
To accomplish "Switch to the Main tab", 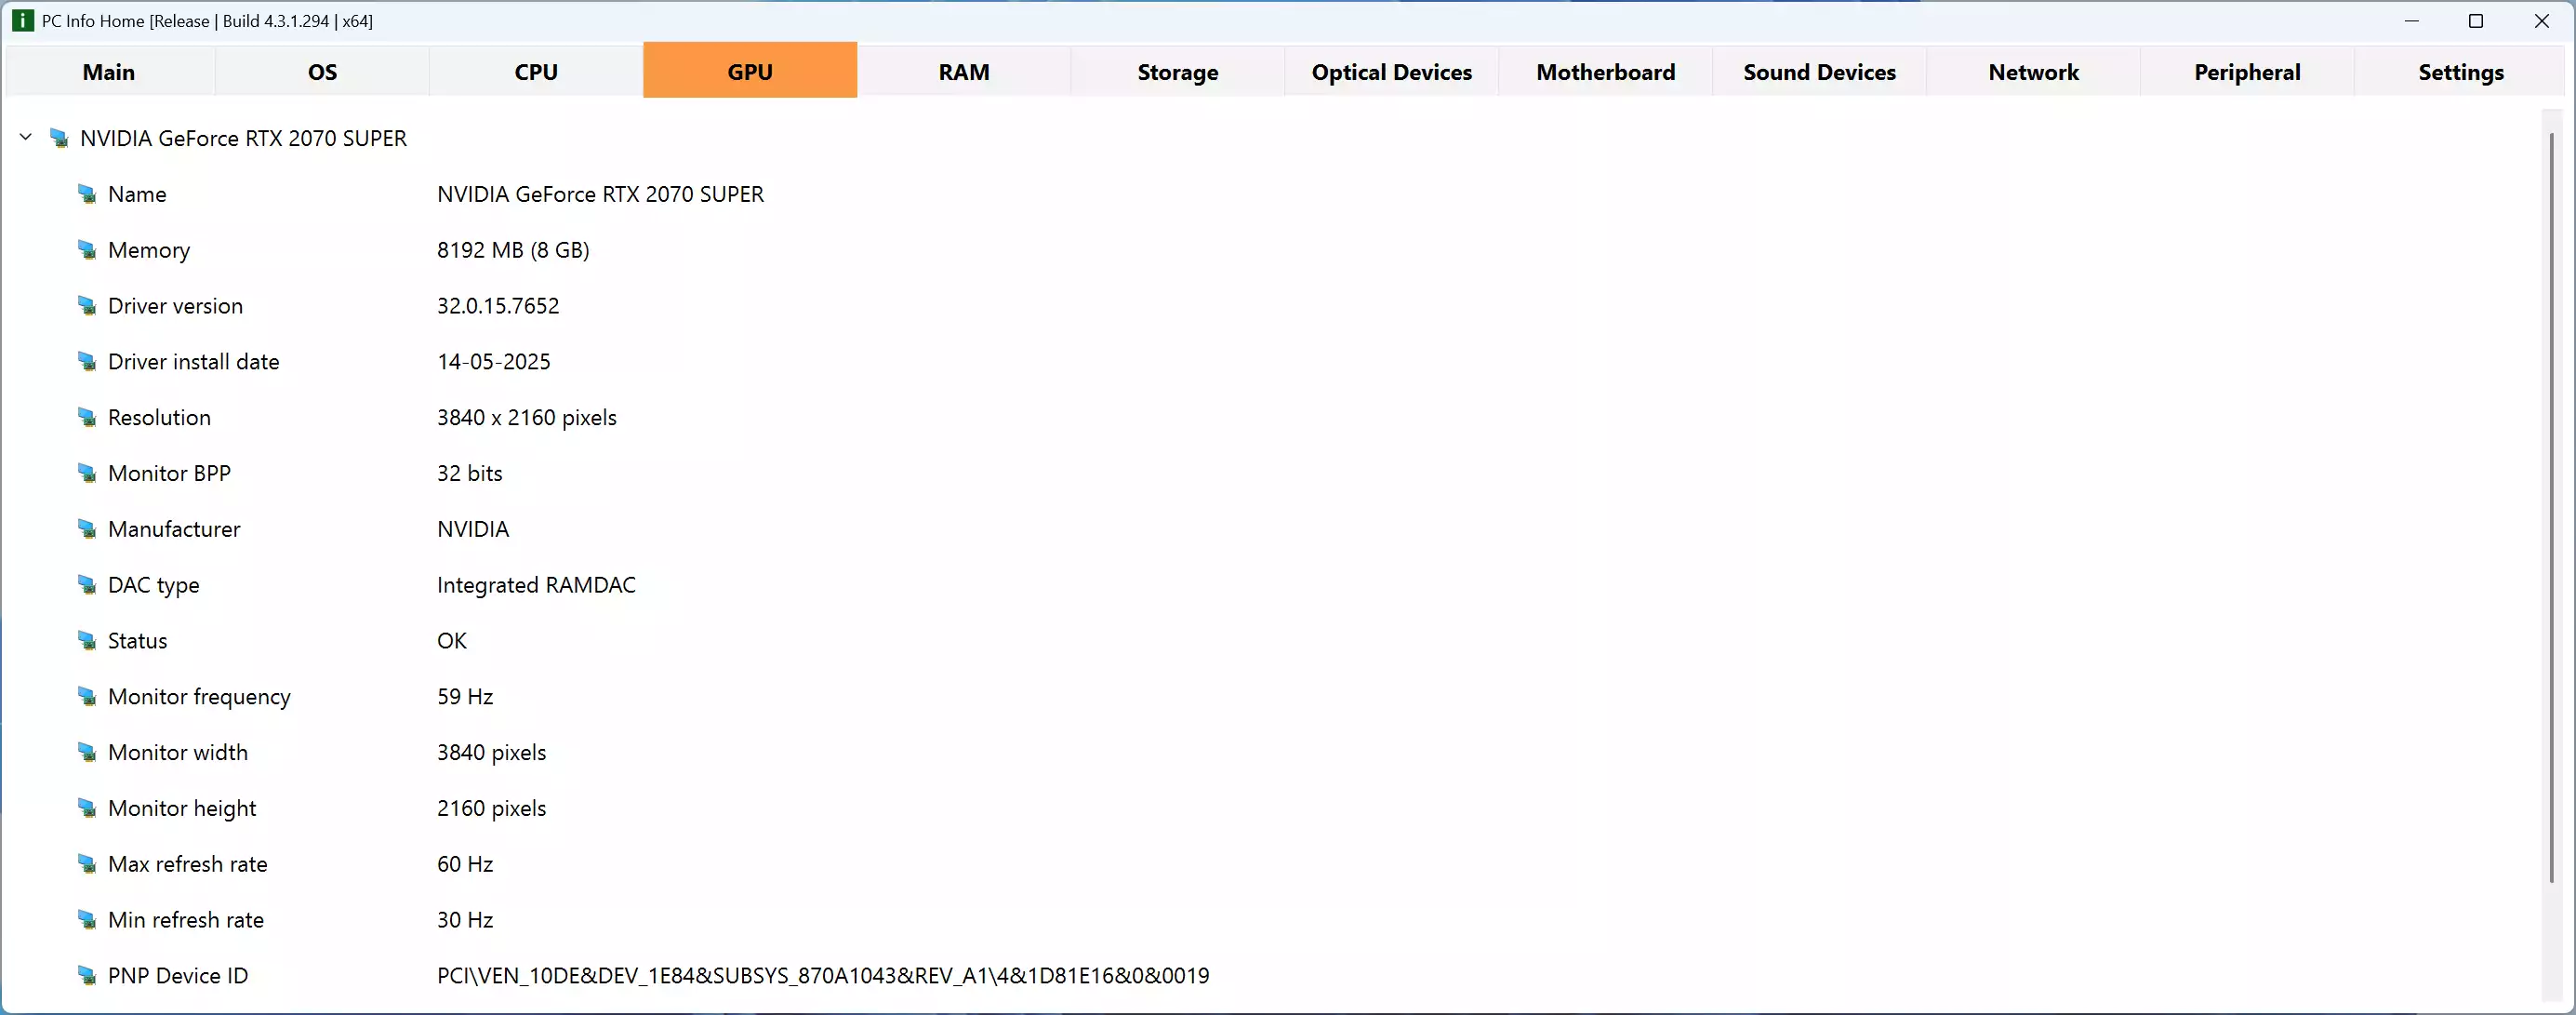I will pos(109,72).
